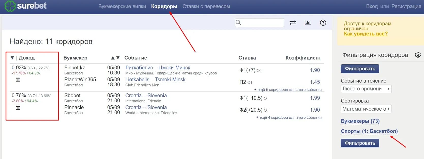Click the Ф2(+20.5) bet label
424x159 pixels.
(251, 110)
